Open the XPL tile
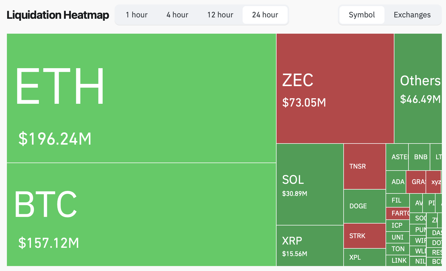 (x=364, y=257)
